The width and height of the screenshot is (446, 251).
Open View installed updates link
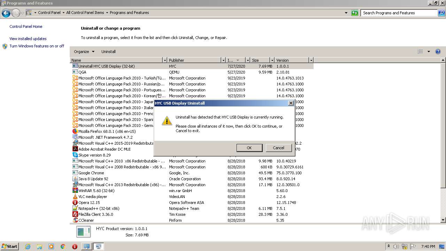pos(28,39)
